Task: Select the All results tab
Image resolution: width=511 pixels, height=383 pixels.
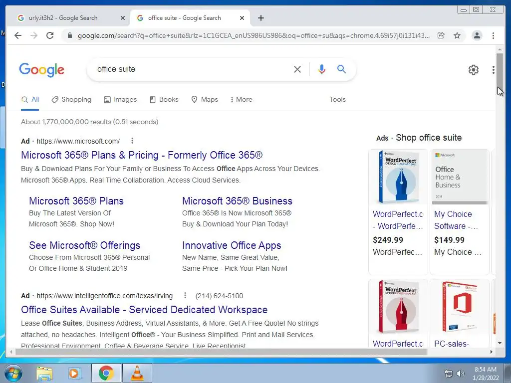Action: click(30, 100)
